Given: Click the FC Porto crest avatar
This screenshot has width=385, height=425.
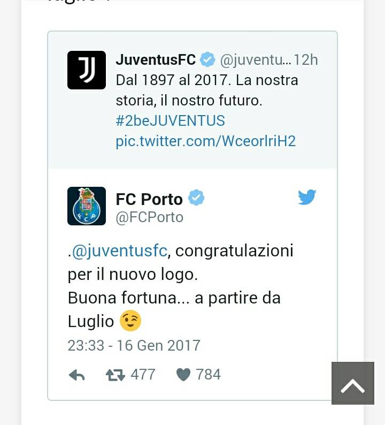Looking at the screenshot, I should pos(87,206).
